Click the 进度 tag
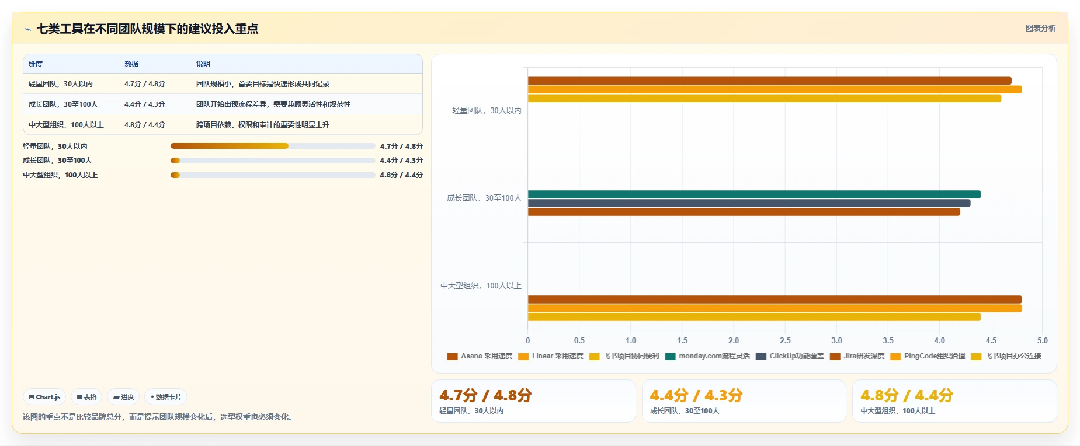Screen dimensions: 1080x446 pyautogui.click(x=123, y=397)
